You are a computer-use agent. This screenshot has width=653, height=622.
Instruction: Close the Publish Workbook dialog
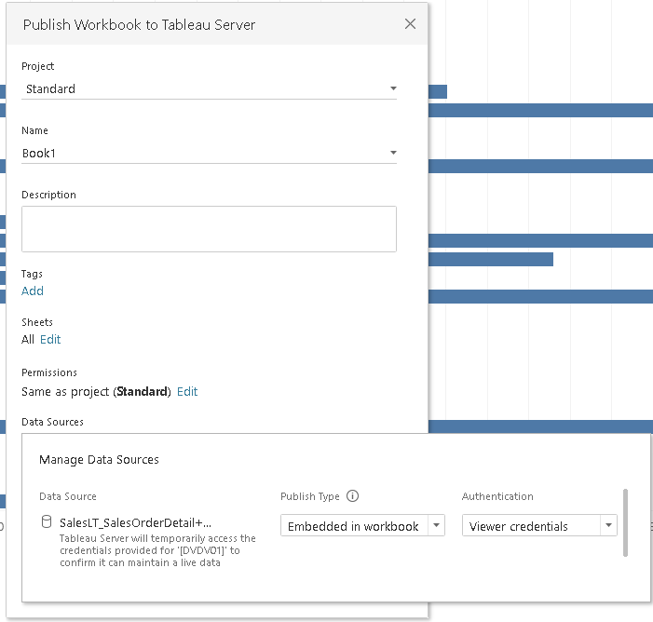(410, 24)
